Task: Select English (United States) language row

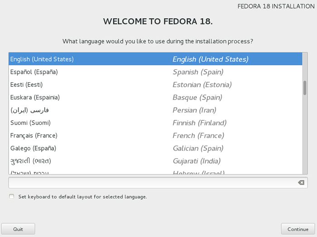Action: [x=155, y=59]
